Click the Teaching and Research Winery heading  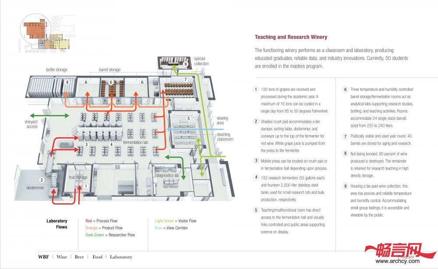pyautogui.click(x=291, y=37)
